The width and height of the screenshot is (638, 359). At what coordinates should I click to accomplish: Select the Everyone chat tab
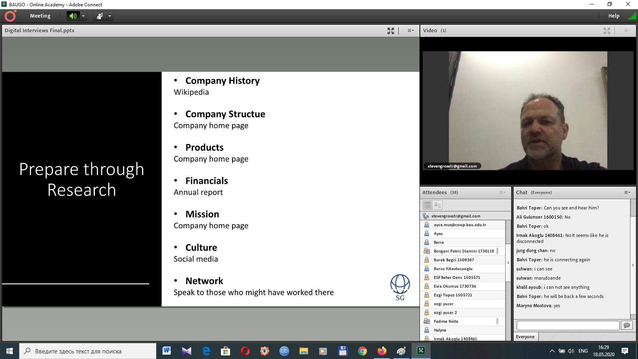[x=525, y=337]
